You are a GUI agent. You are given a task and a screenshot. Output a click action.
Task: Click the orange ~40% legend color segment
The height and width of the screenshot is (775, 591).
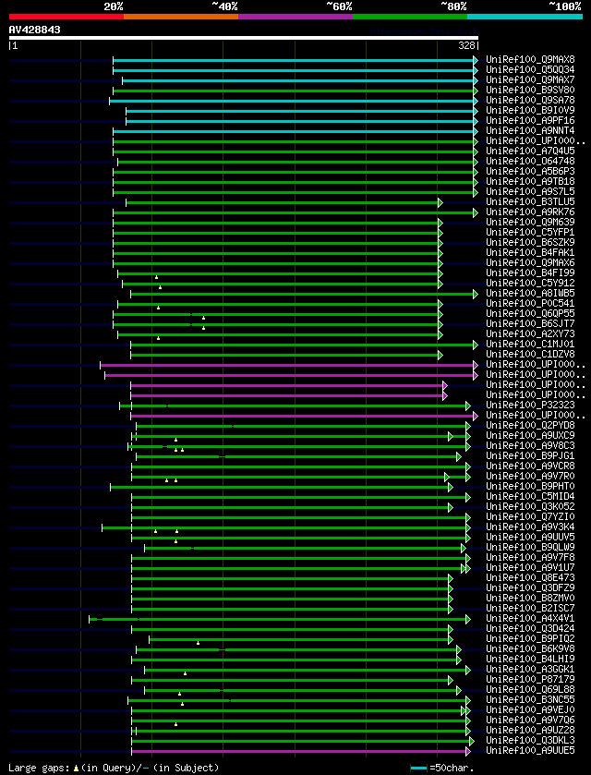coord(181,17)
